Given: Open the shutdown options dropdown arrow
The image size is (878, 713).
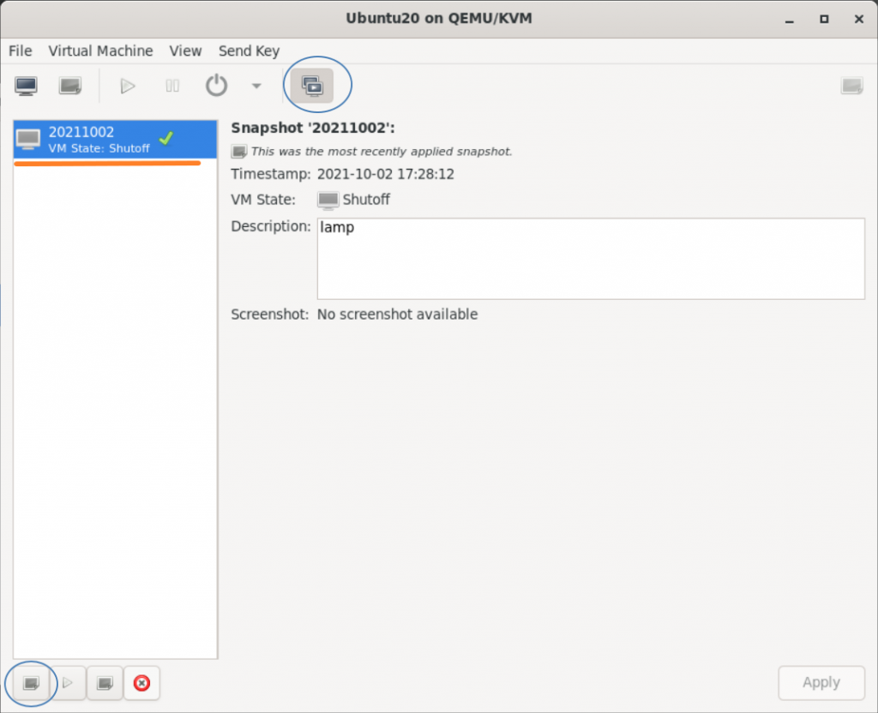Looking at the screenshot, I should tap(256, 87).
